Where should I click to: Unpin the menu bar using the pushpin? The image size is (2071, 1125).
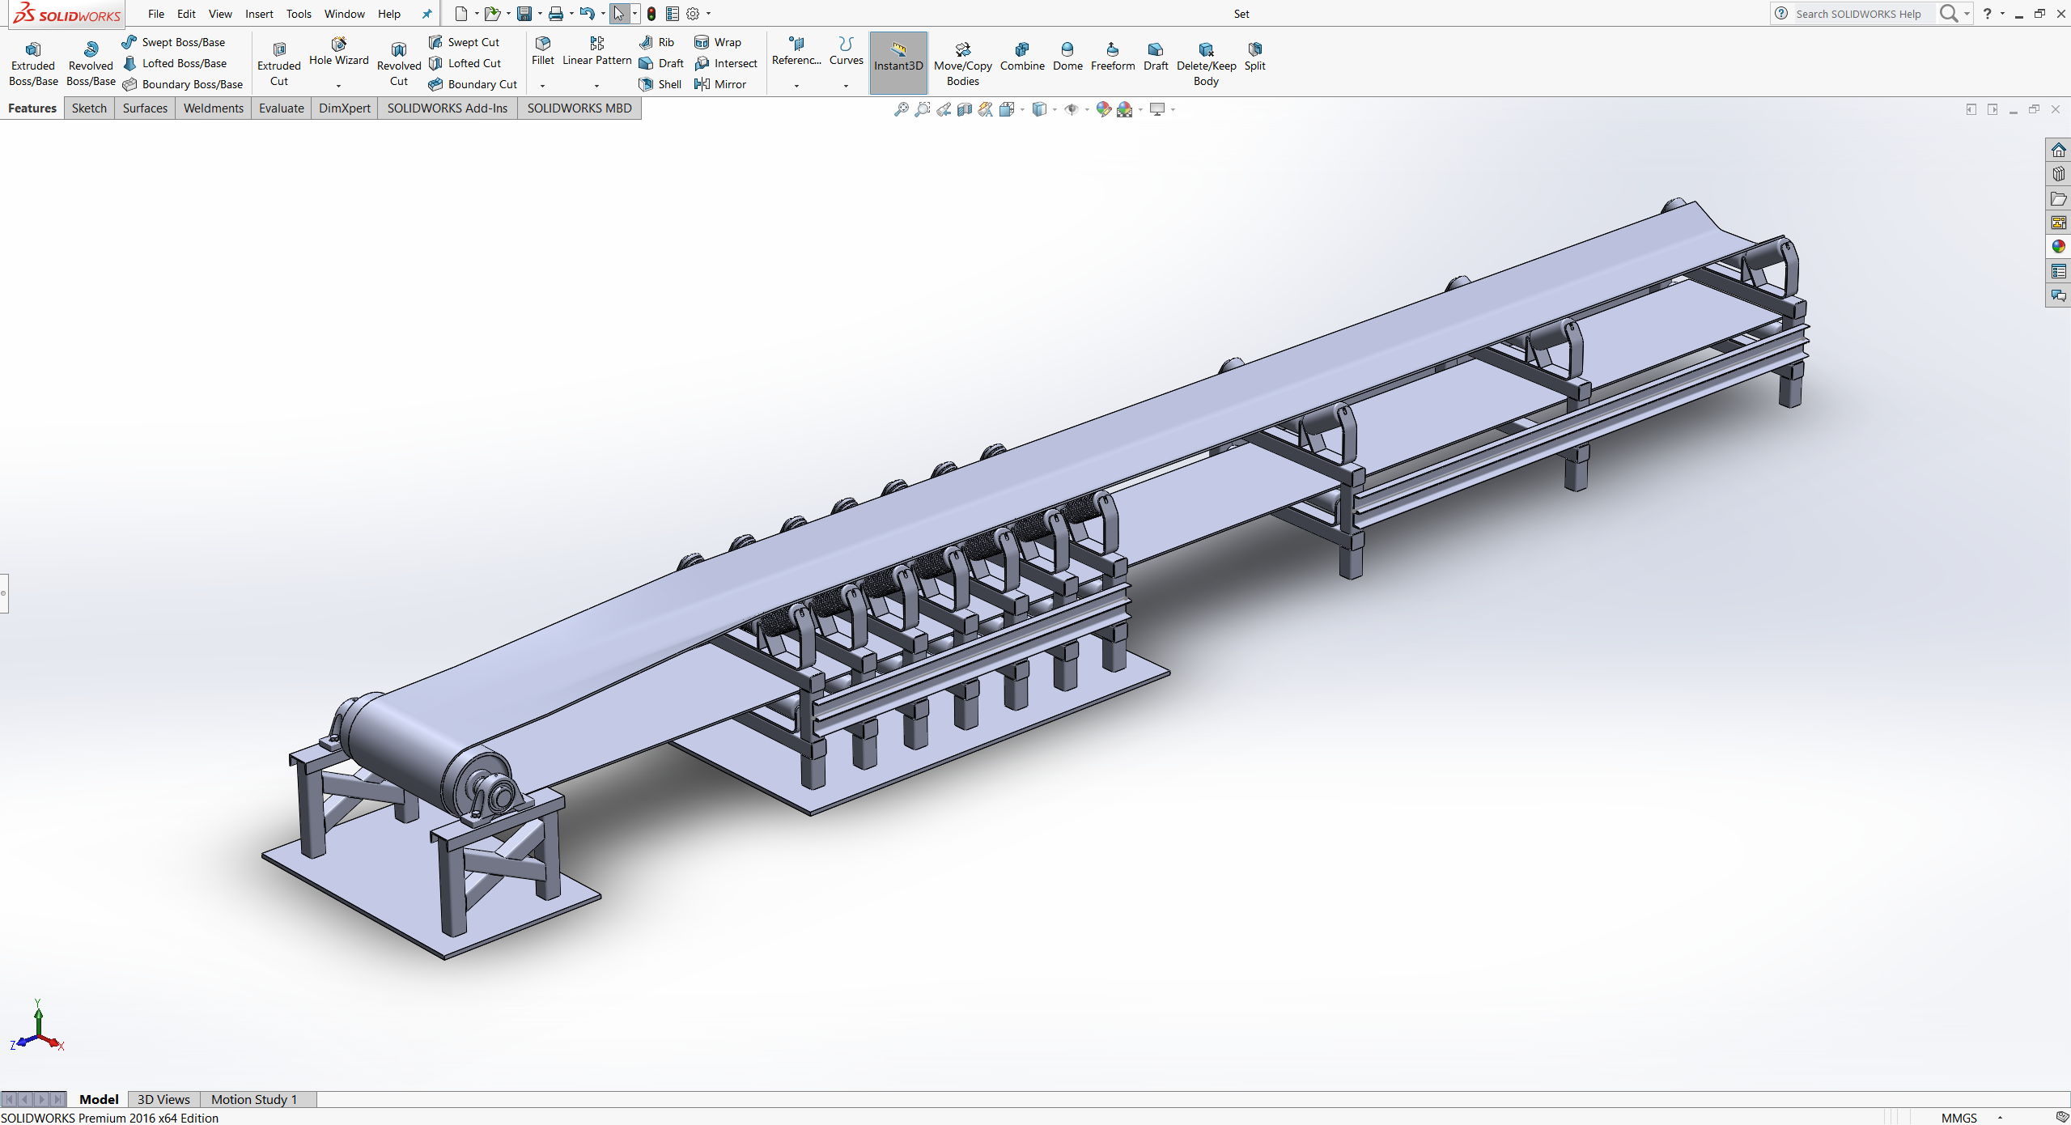click(427, 13)
